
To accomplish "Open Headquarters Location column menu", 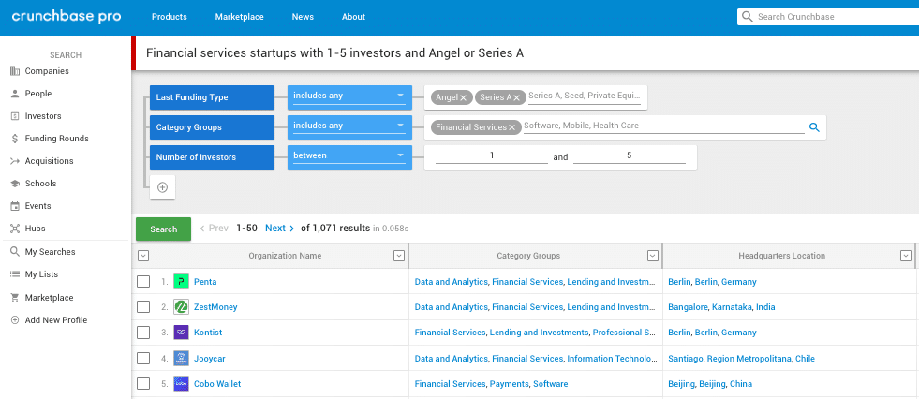I will click(x=906, y=256).
